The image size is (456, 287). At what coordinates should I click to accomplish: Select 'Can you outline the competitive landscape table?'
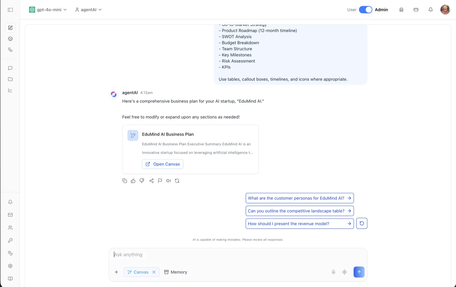click(x=300, y=211)
